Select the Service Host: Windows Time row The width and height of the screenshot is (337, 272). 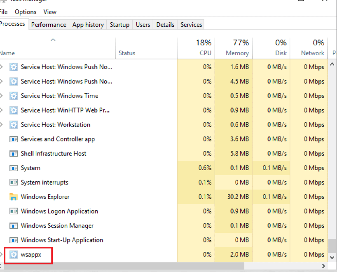164,96
